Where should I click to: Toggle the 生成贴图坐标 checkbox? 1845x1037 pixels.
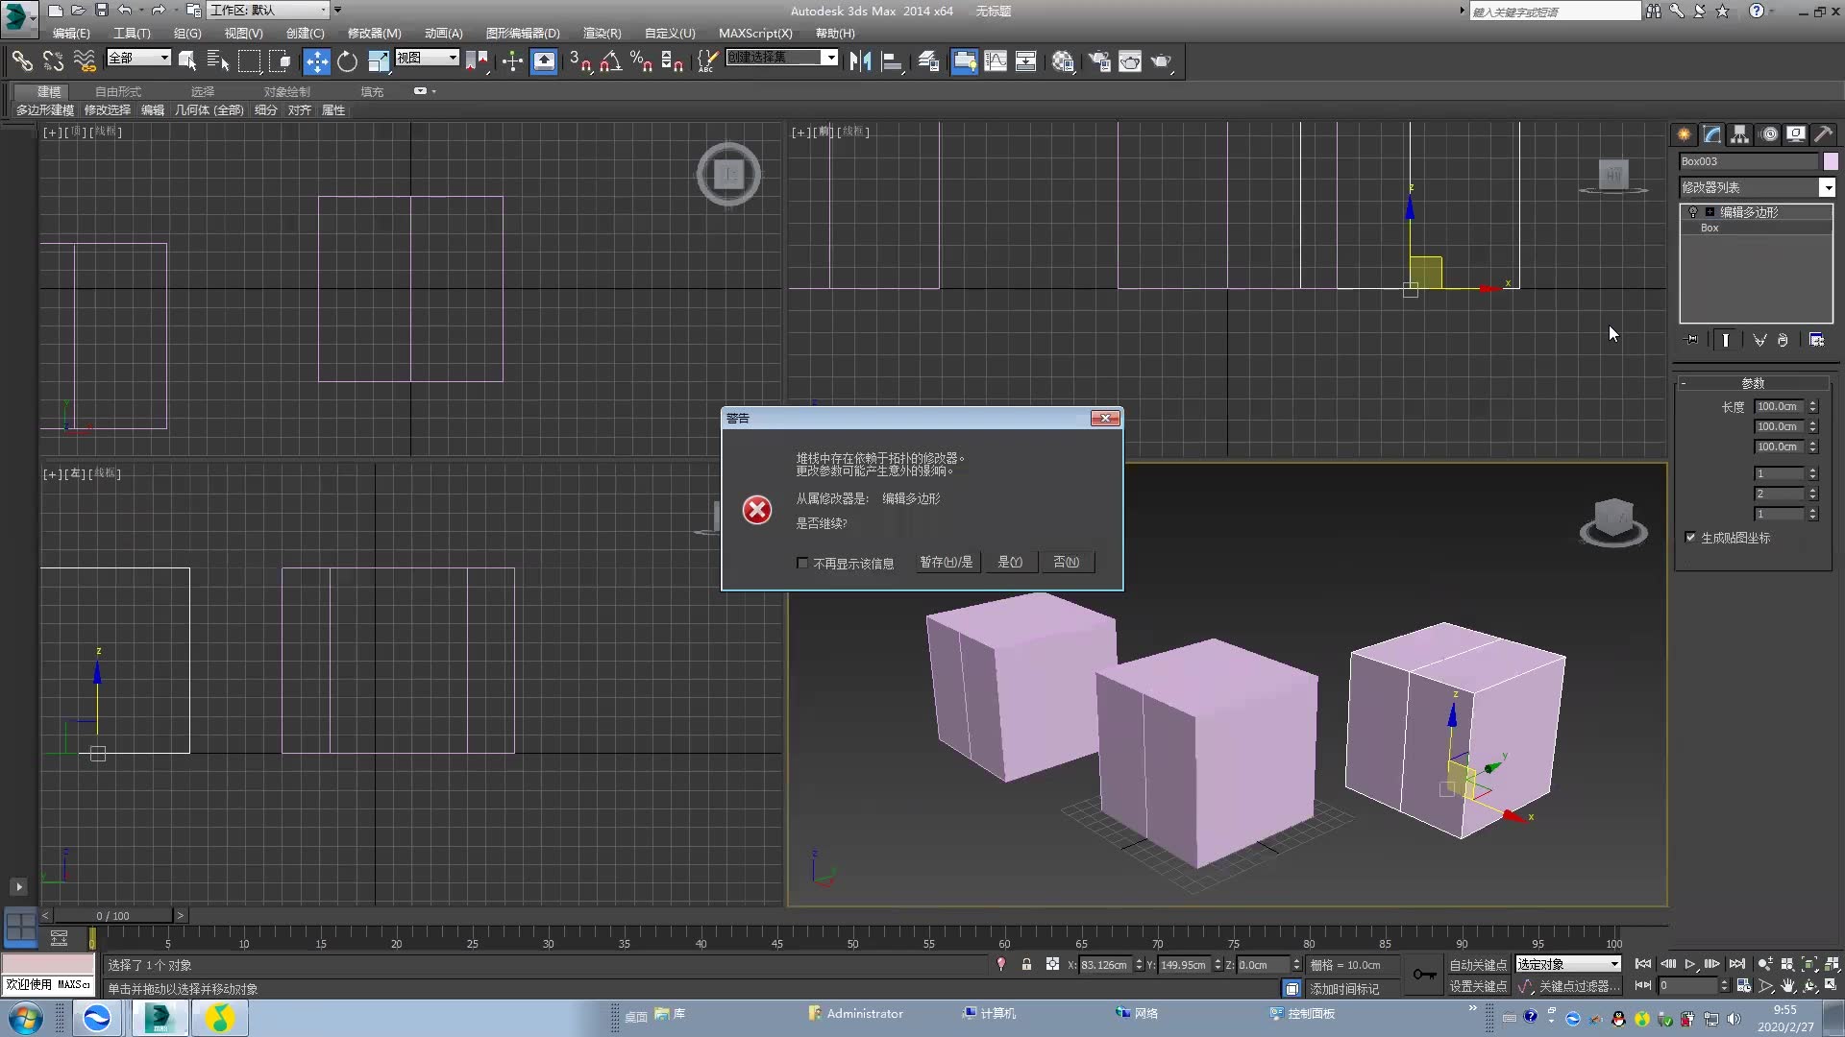(1689, 538)
